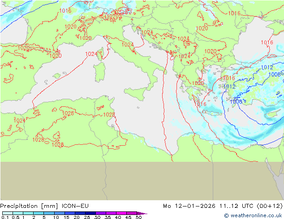Click the 1024 isobar label beside Corsica
284x219 pixels.
click(x=91, y=54)
